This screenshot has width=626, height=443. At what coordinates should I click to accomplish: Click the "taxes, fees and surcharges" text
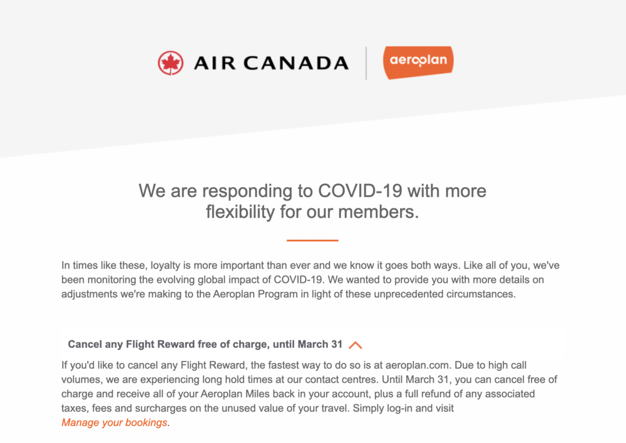pos(120,408)
